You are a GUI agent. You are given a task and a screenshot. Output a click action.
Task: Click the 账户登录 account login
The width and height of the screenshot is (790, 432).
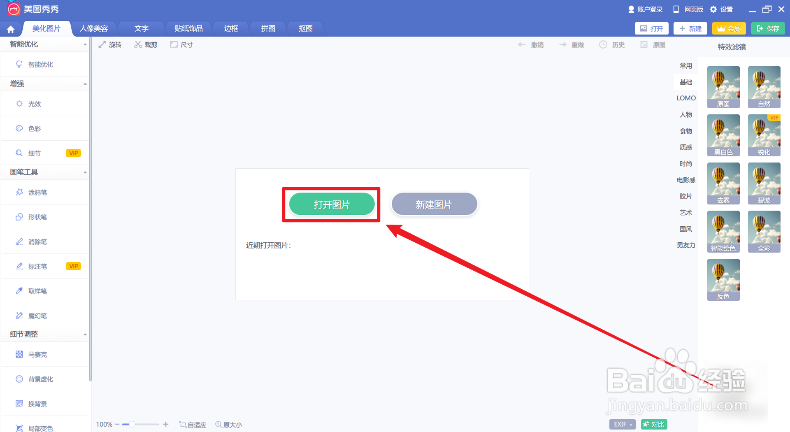(x=645, y=9)
